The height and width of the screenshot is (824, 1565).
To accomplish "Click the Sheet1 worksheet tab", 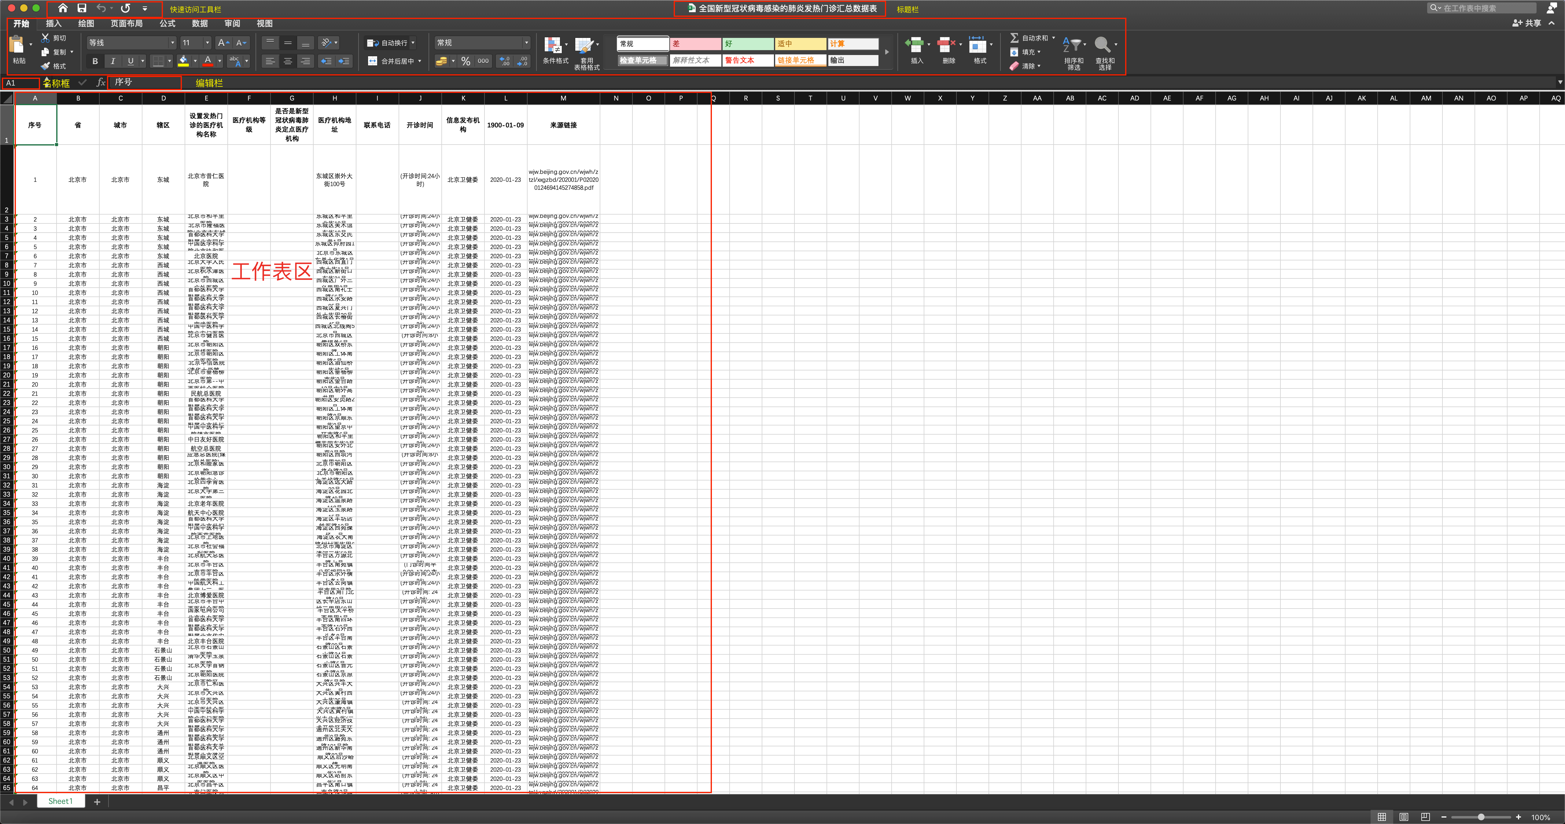I will coord(60,801).
